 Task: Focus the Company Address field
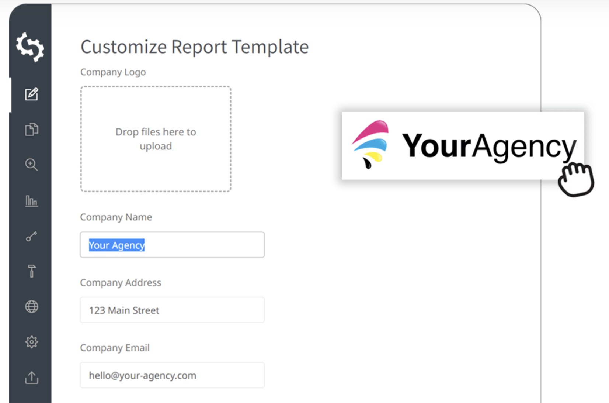(172, 310)
